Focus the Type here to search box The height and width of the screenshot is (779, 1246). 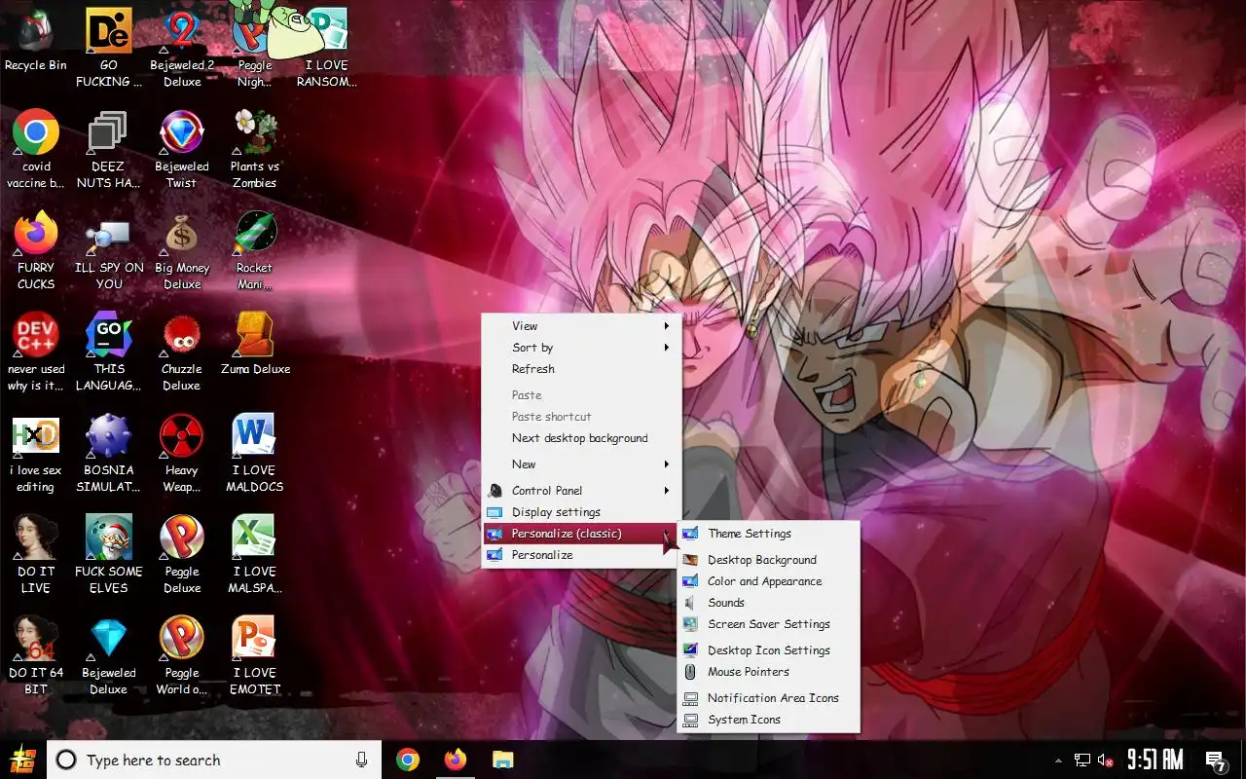(x=214, y=760)
